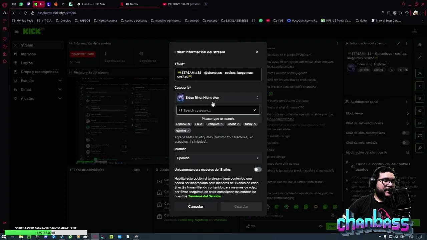
Task: Toggle Chat de solo-suscriptores
Action: 405,133
